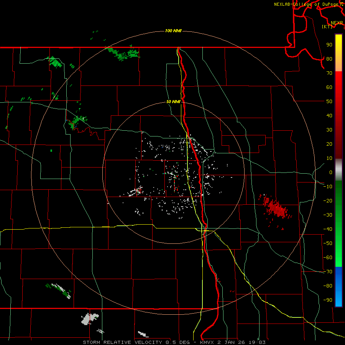Click the -10 value on the velocity scale

(328, 187)
